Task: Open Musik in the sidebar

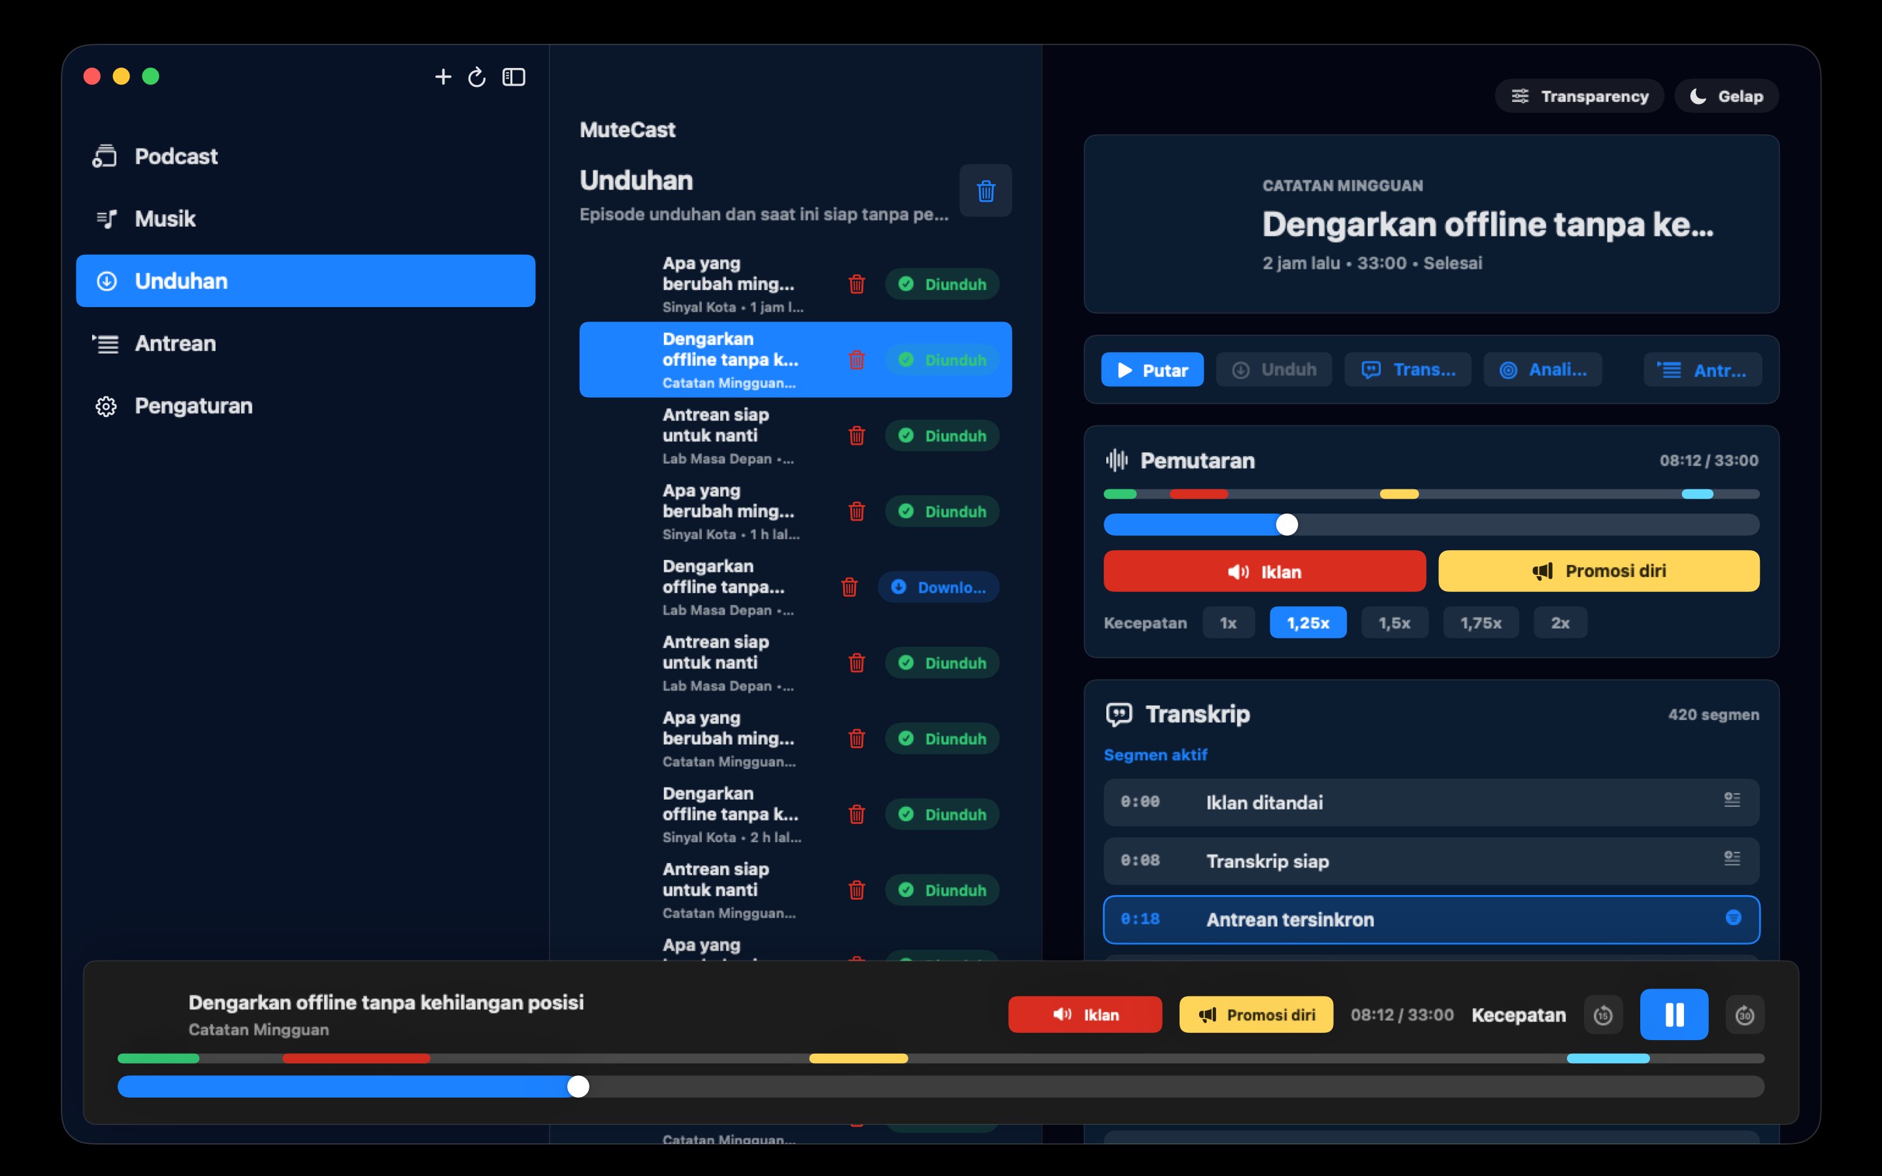Action: [x=306, y=219]
